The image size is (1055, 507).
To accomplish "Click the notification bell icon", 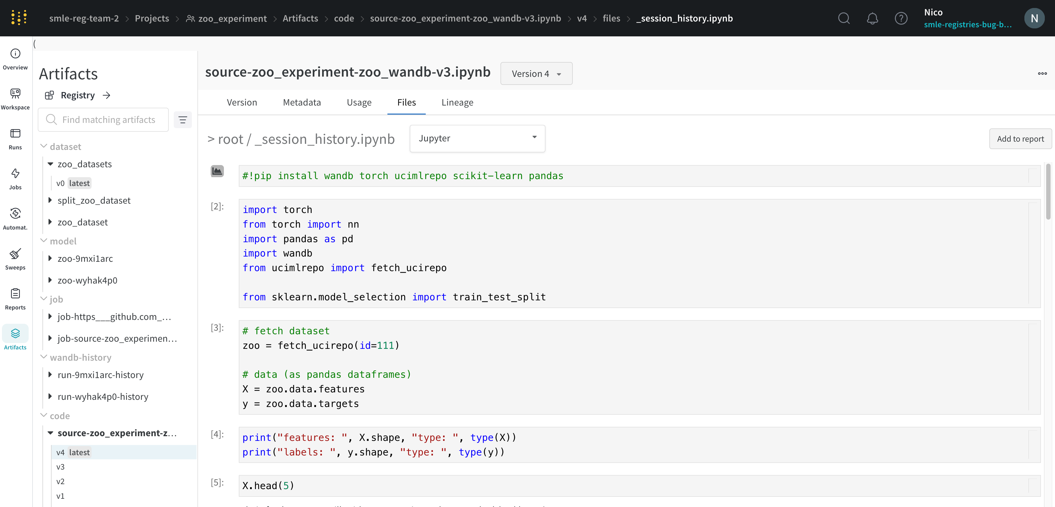I will [x=872, y=18].
